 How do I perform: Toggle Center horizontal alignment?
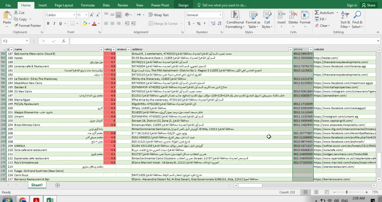[x=112, y=24]
